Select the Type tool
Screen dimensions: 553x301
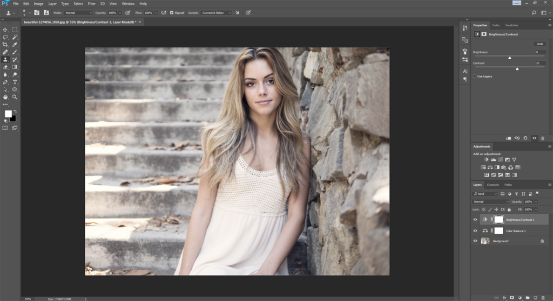point(15,82)
